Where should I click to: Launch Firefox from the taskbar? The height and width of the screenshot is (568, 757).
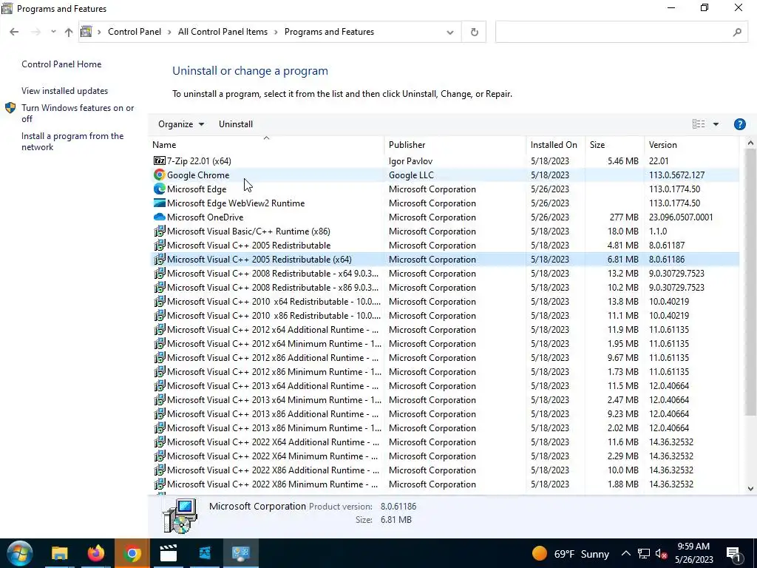point(95,553)
